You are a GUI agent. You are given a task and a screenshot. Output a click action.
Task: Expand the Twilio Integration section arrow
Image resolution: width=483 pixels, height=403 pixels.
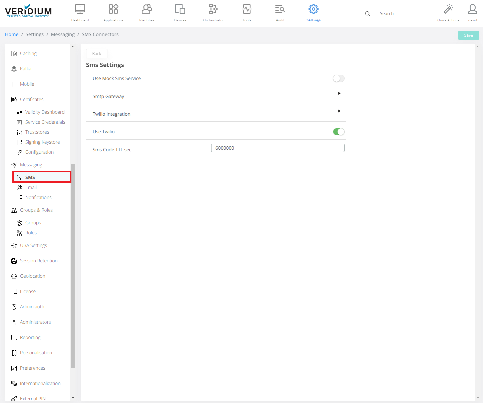click(339, 111)
